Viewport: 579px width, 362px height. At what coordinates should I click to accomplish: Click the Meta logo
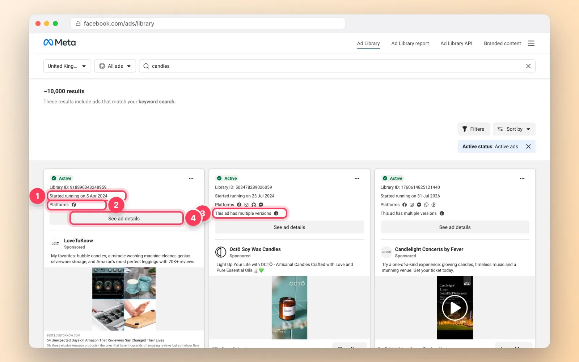(59, 43)
